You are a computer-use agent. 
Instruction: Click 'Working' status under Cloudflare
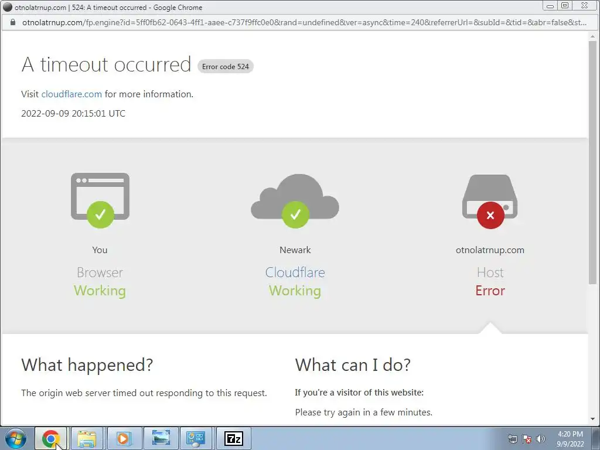click(295, 291)
